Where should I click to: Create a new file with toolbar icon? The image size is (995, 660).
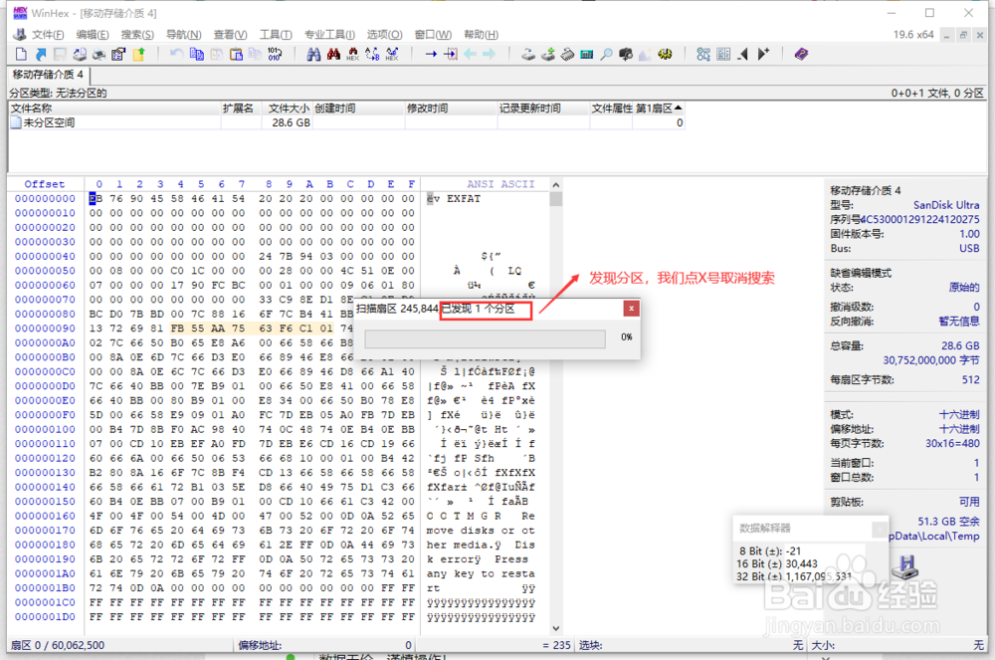coord(21,54)
